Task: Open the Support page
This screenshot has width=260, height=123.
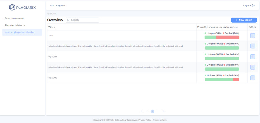Action: (x=61, y=6)
